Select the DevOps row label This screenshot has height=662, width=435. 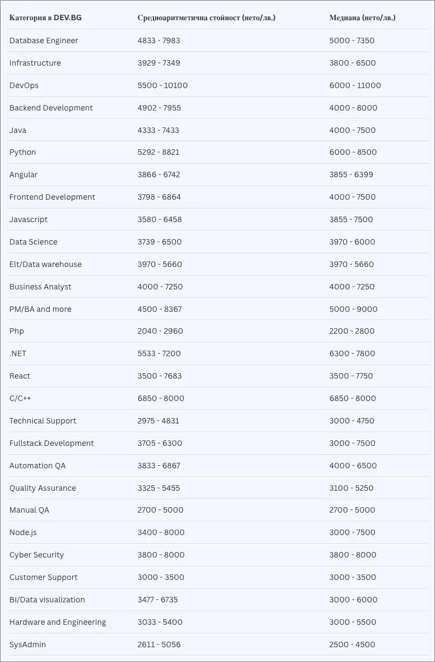pyautogui.click(x=24, y=85)
